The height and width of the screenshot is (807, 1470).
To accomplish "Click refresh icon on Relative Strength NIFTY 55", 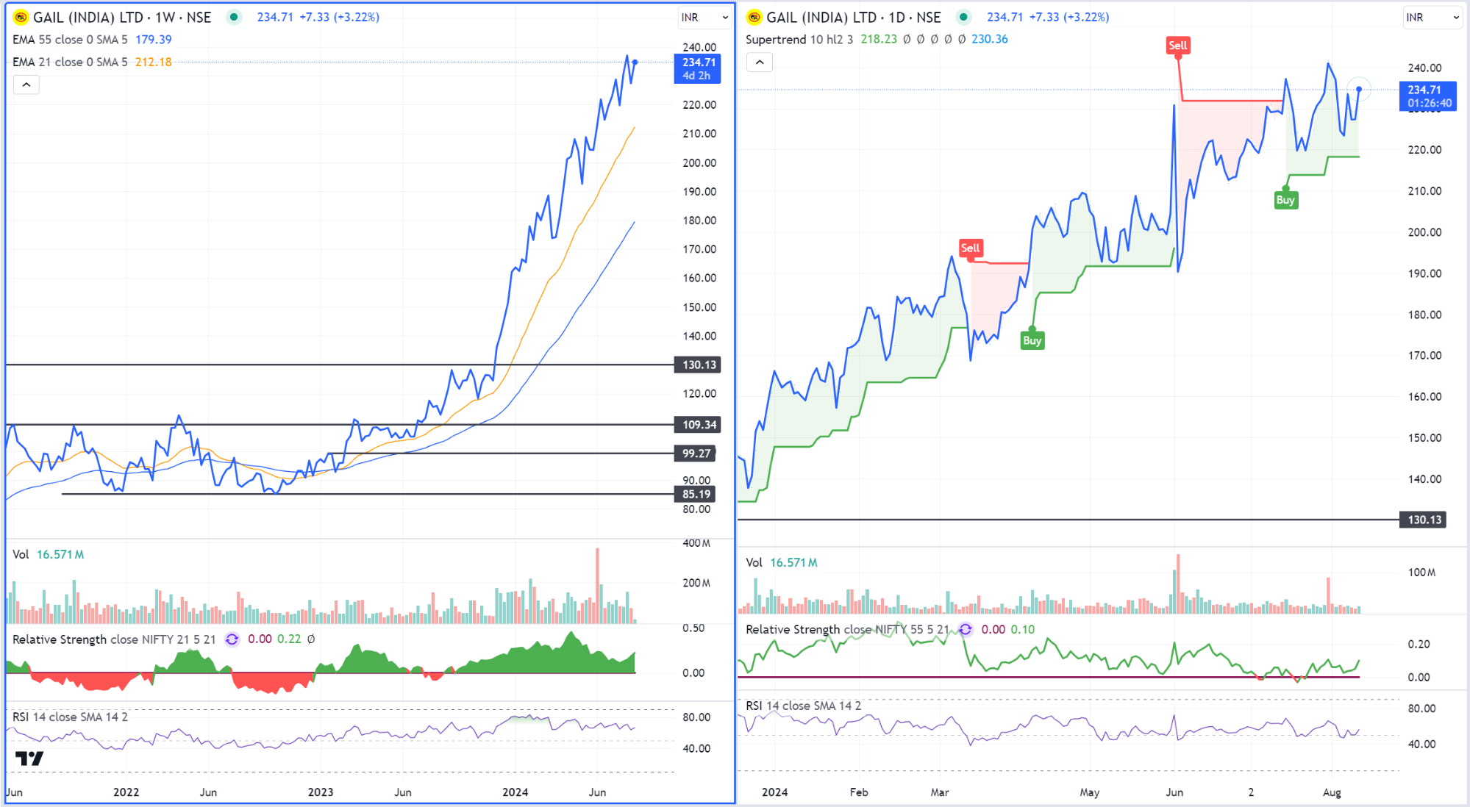I will click(966, 629).
